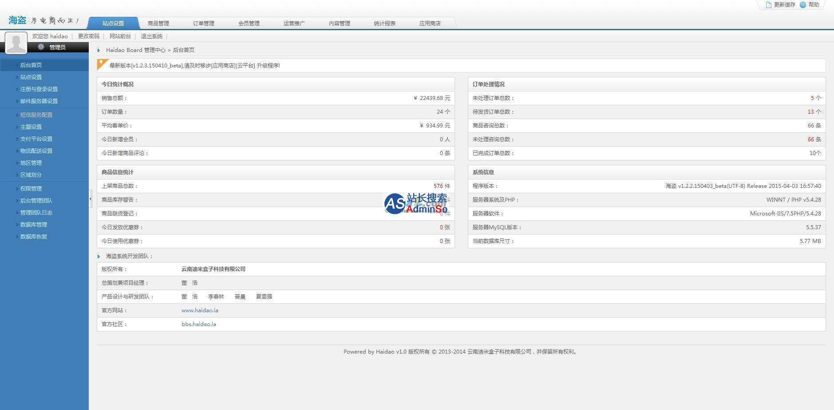834x410 pixels.
Task: Click the 更改密码 link
Action: [x=89, y=36]
